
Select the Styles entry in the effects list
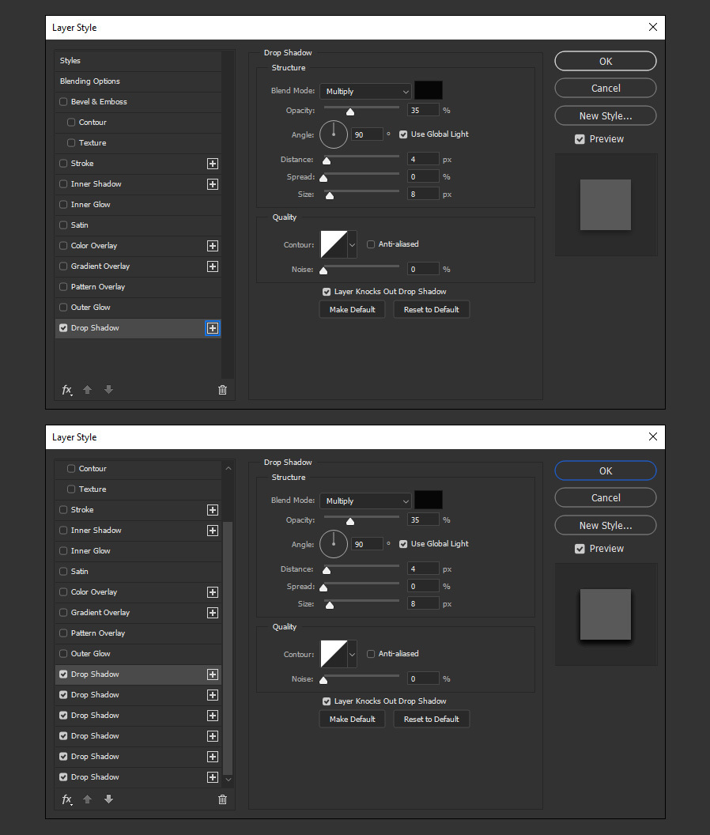tap(138, 61)
